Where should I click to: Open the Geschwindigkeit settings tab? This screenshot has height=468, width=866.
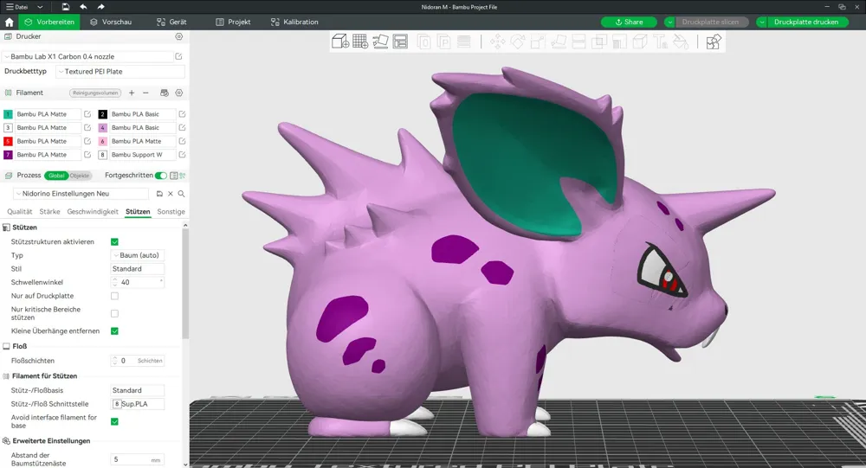[93, 211]
